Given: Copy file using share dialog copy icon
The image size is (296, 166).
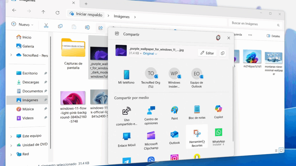Looking at the screenshot, I should (223, 53).
